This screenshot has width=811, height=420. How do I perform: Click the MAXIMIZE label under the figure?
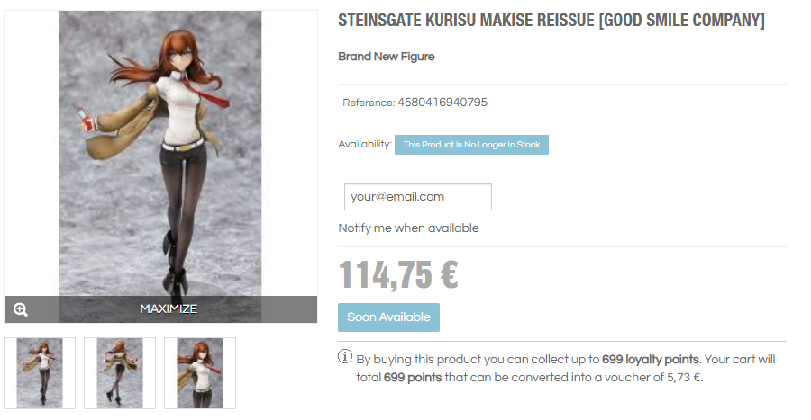click(x=169, y=309)
